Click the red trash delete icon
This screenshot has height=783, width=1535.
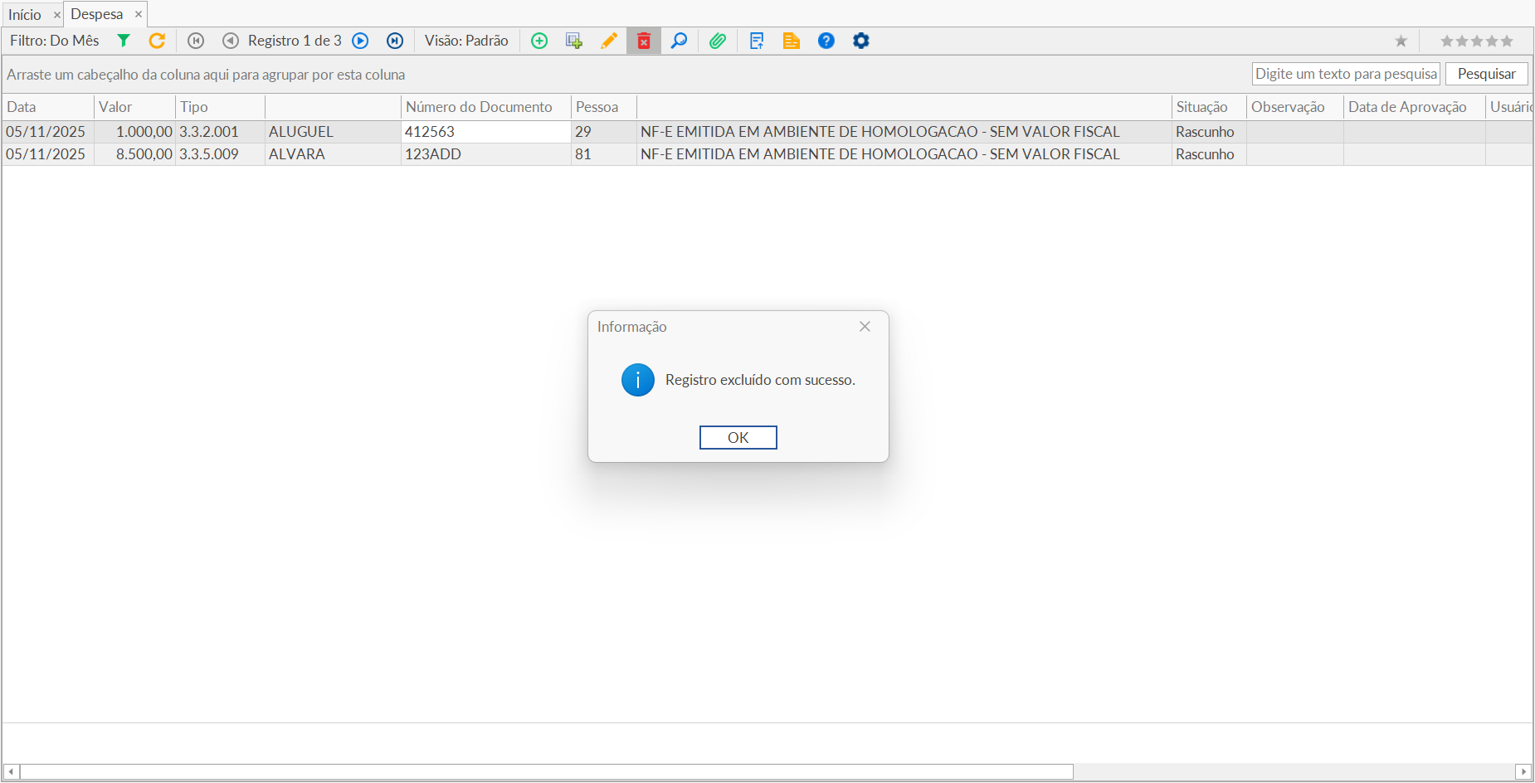tap(644, 41)
